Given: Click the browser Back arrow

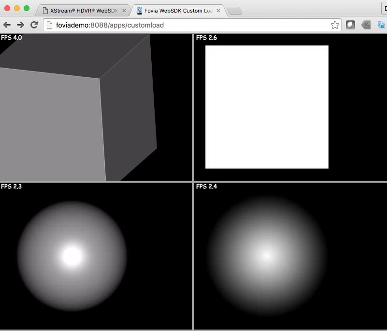Looking at the screenshot, I should tap(7, 25).
